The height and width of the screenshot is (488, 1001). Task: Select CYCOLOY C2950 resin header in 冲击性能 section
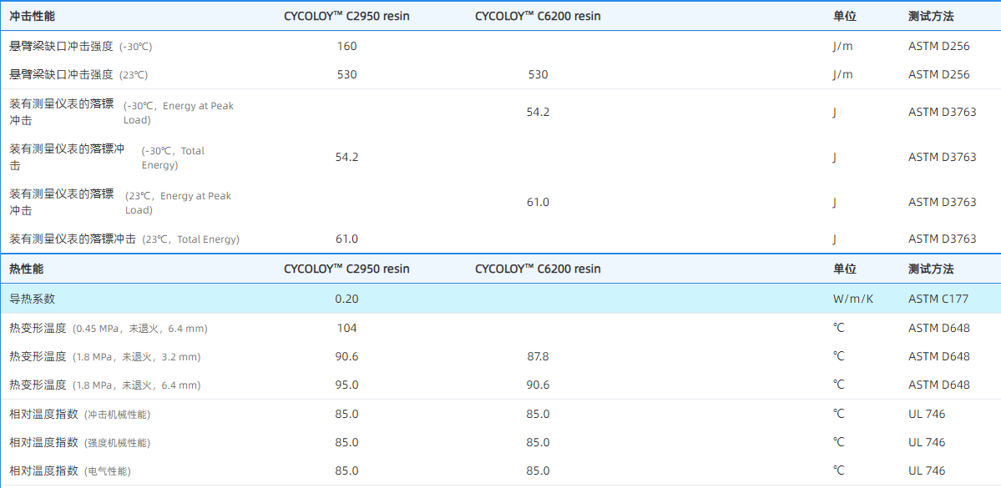tap(346, 17)
